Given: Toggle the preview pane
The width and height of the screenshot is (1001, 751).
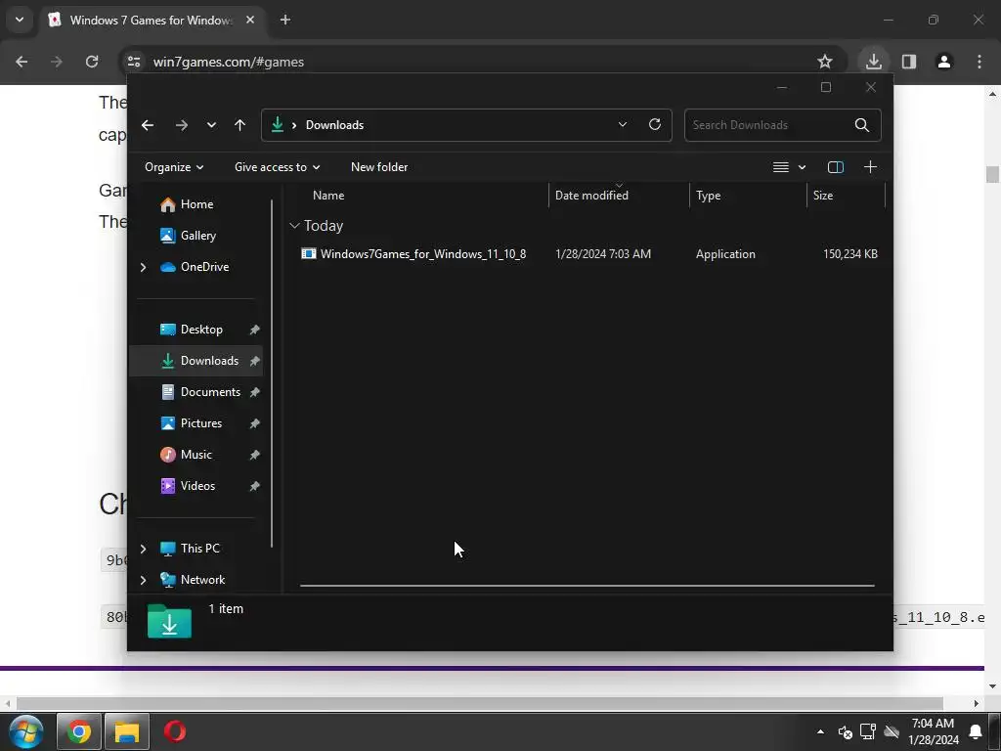Looking at the screenshot, I should click(836, 167).
